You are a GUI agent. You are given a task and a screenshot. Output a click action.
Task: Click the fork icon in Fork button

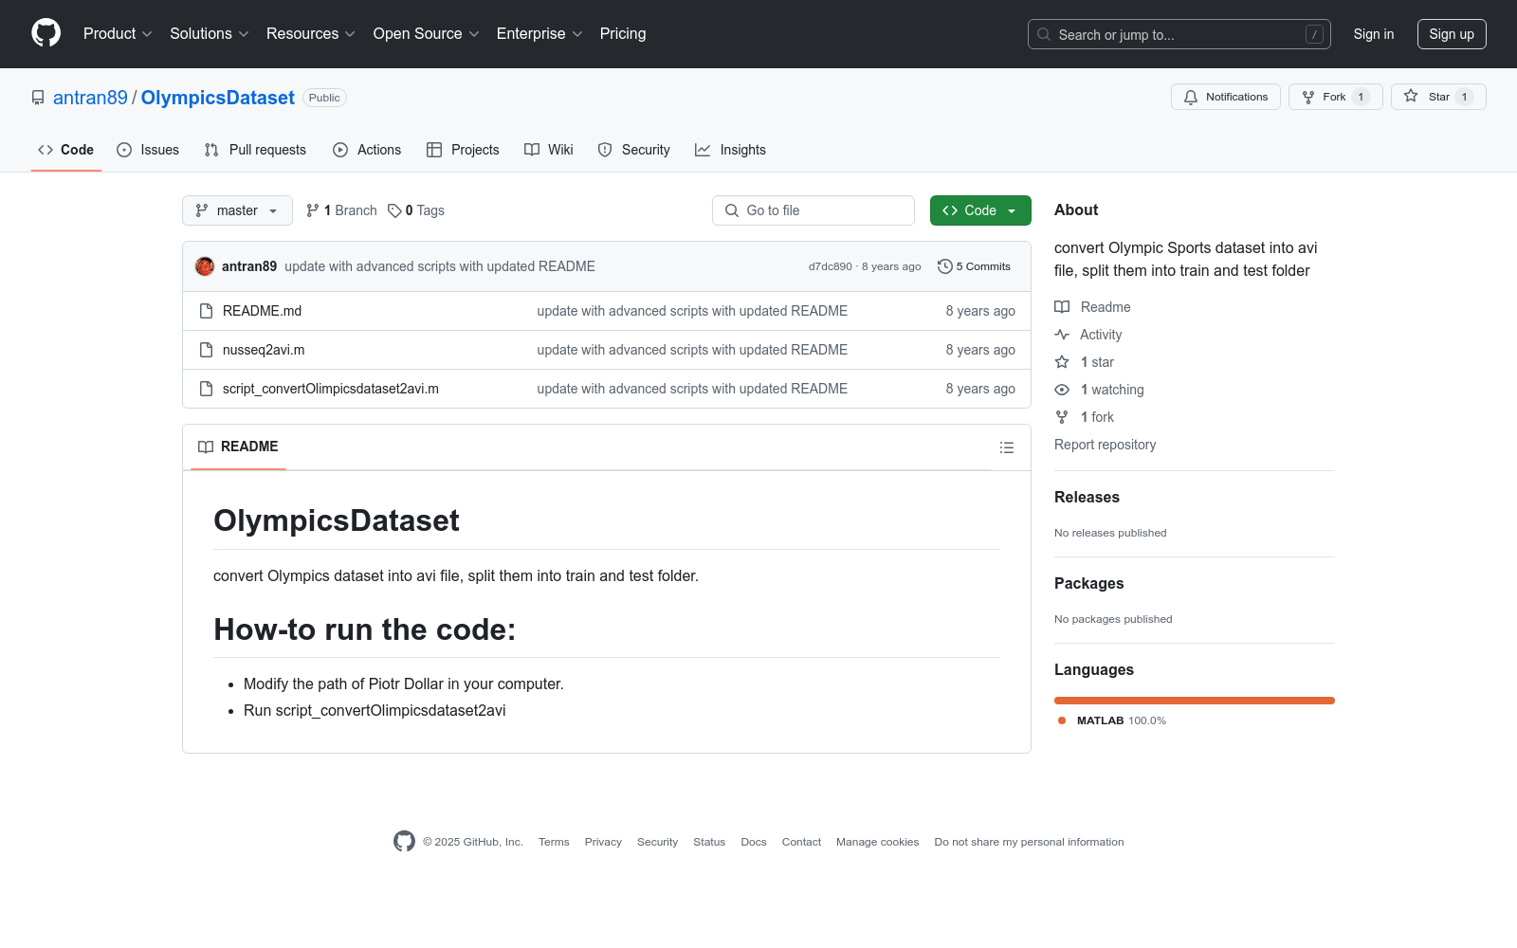click(x=1308, y=97)
